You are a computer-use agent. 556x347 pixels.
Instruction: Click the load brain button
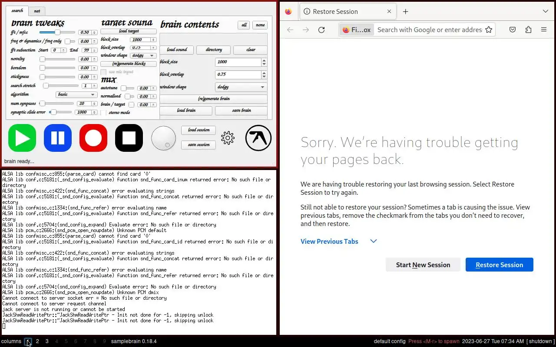186,111
